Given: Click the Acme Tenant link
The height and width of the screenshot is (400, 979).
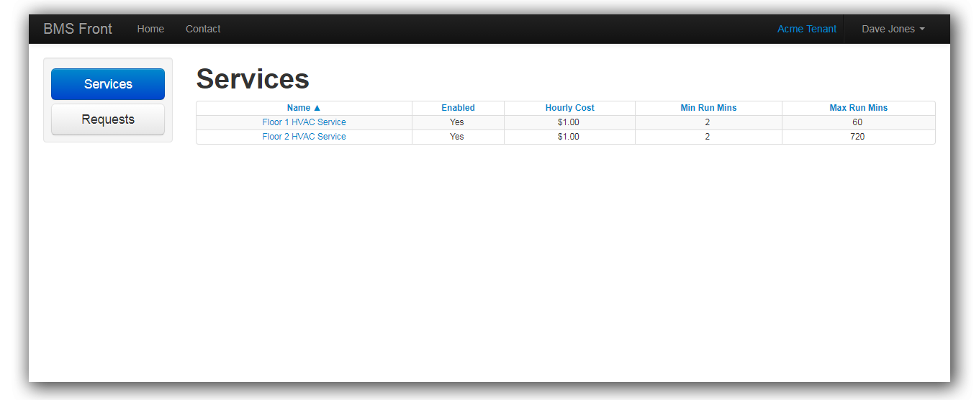Looking at the screenshot, I should click(x=807, y=29).
